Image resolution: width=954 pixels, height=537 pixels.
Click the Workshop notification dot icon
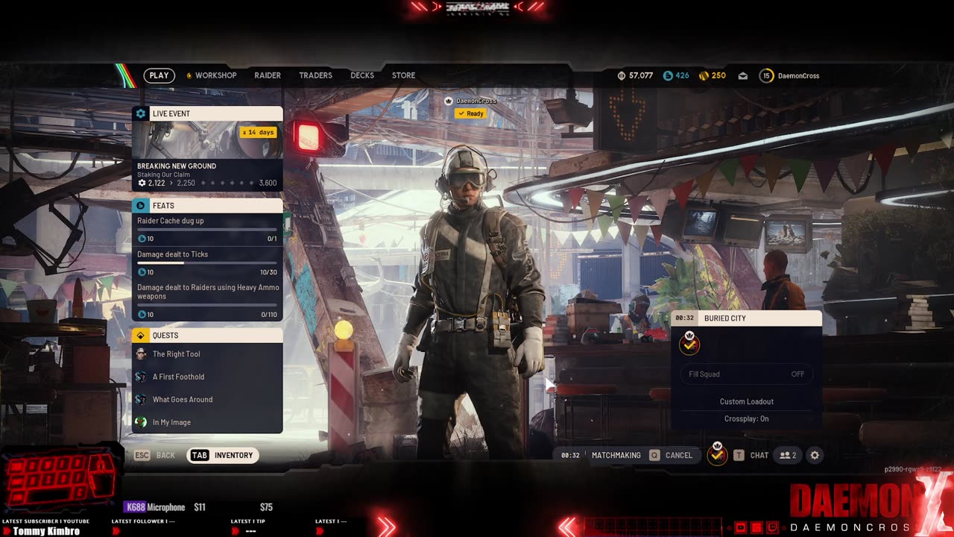click(x=189, y=75)
